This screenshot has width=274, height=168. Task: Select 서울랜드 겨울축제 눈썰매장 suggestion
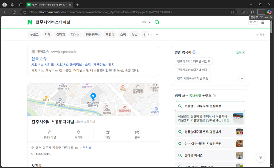210,106
